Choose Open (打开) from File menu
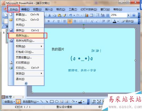Image resolution: width=142 pixels, height=111 pixels. [26, 20]
